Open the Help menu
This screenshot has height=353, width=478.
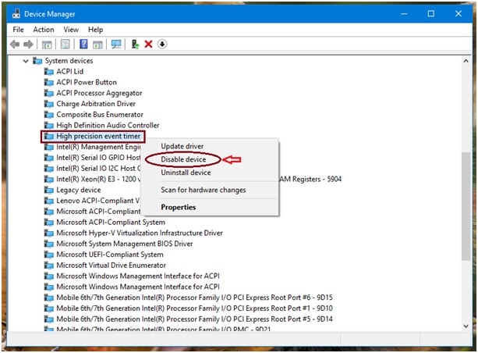point(95,30)
